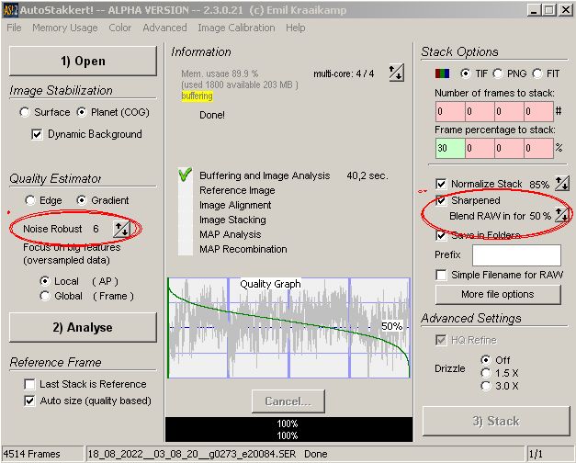Click the first frame percentage field

click(x=448, y=148)
